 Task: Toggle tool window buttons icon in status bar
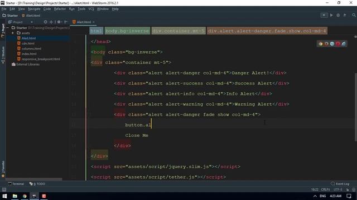[4, 189]
